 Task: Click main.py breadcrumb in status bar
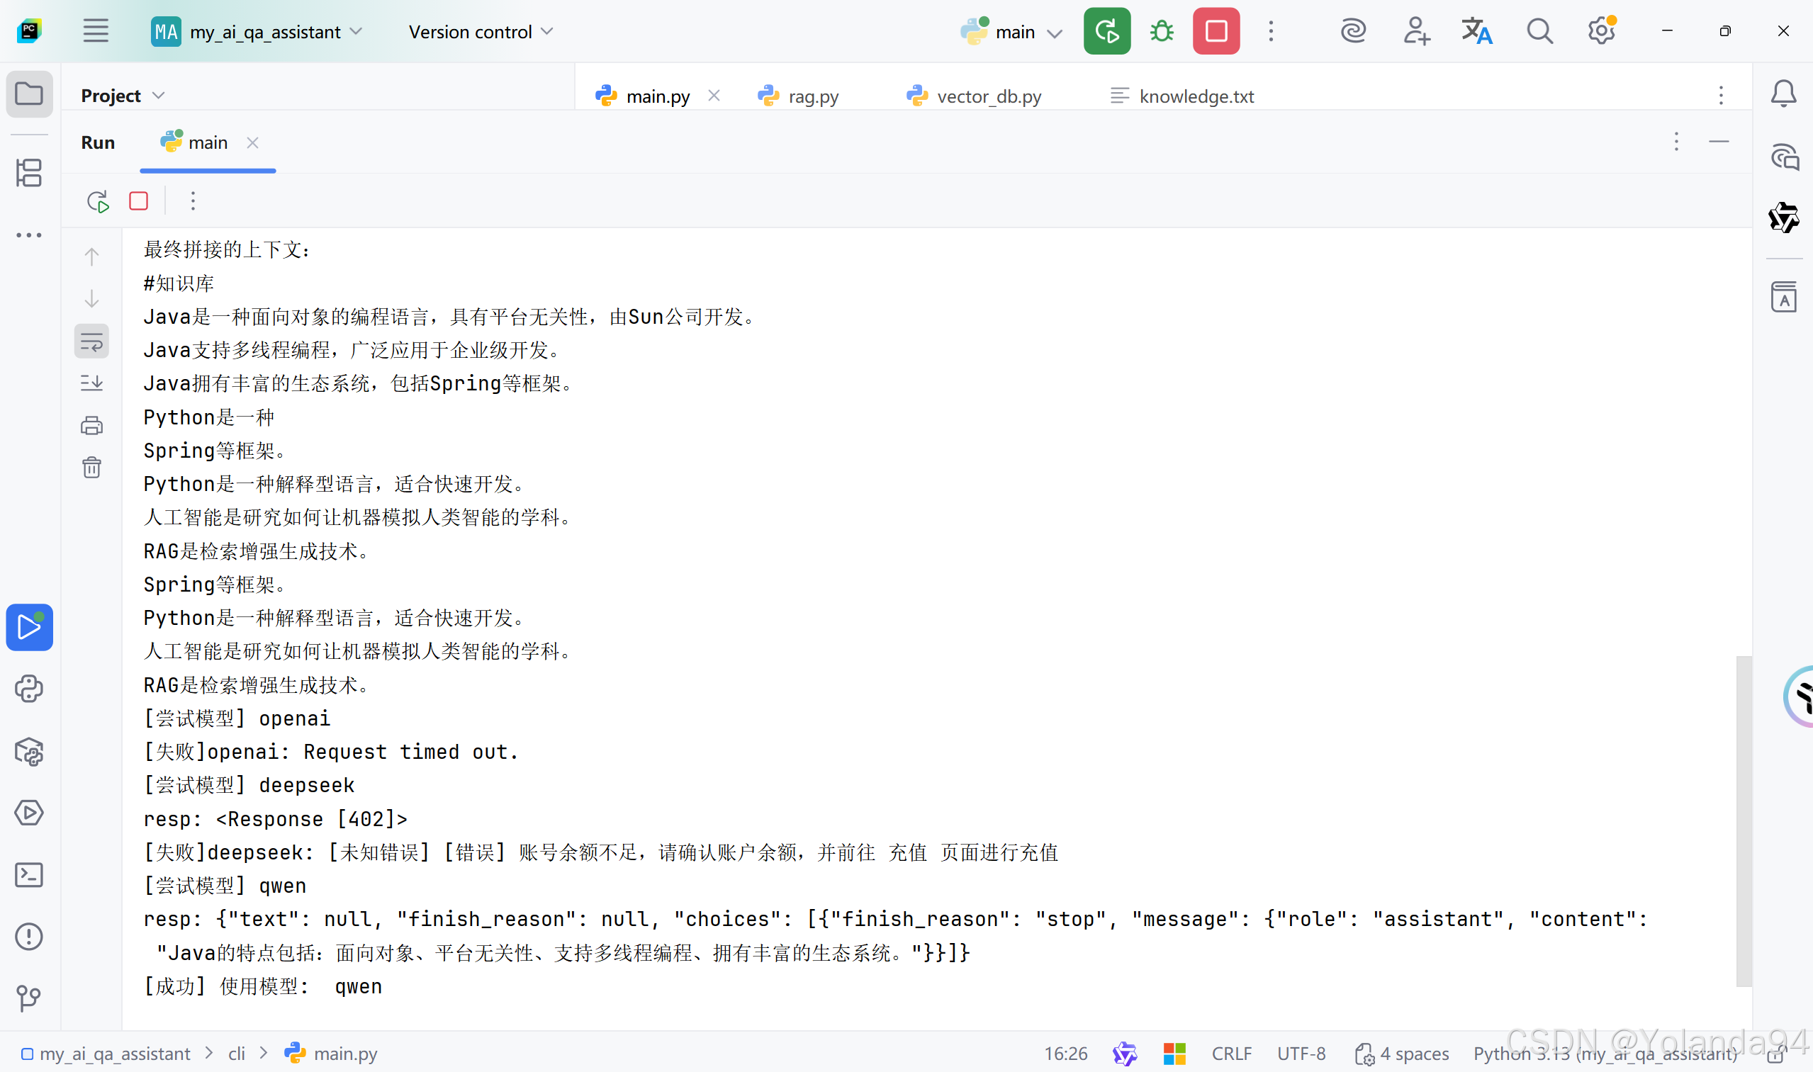[x=332, y=1053]
